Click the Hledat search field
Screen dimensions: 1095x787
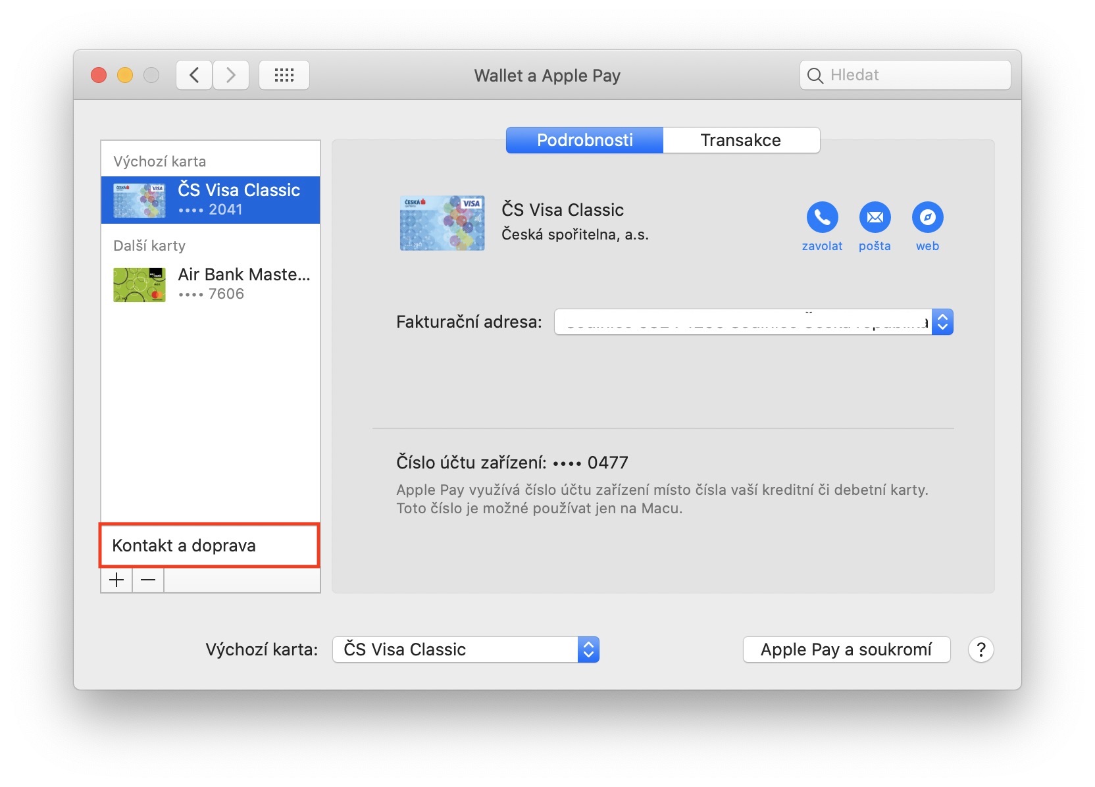click(x=905, y=75)
